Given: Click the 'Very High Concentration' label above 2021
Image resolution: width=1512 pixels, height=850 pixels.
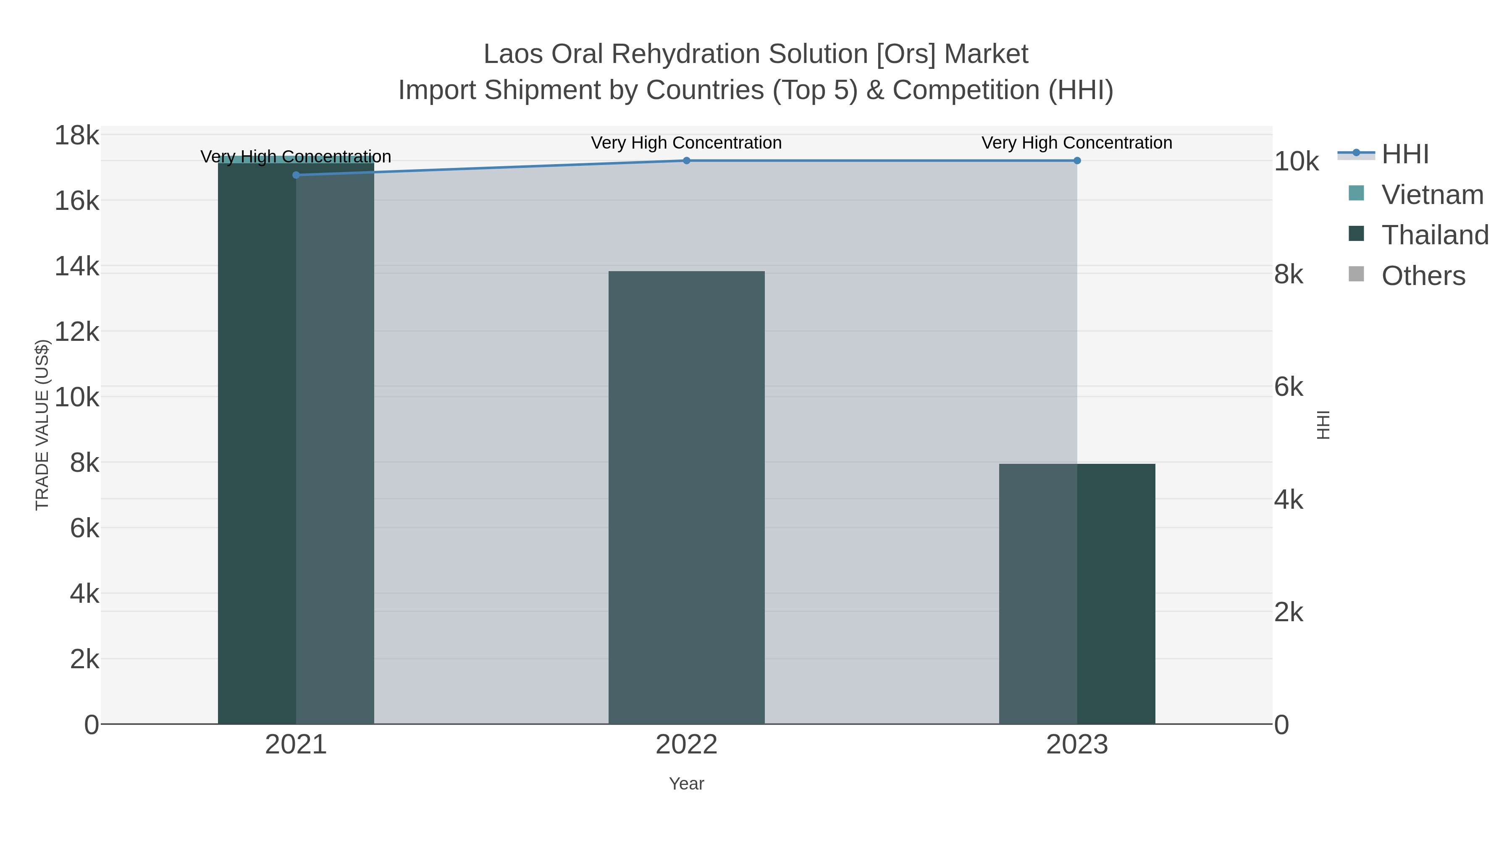Looking at the screenshot, I should (x=296, y=157).
